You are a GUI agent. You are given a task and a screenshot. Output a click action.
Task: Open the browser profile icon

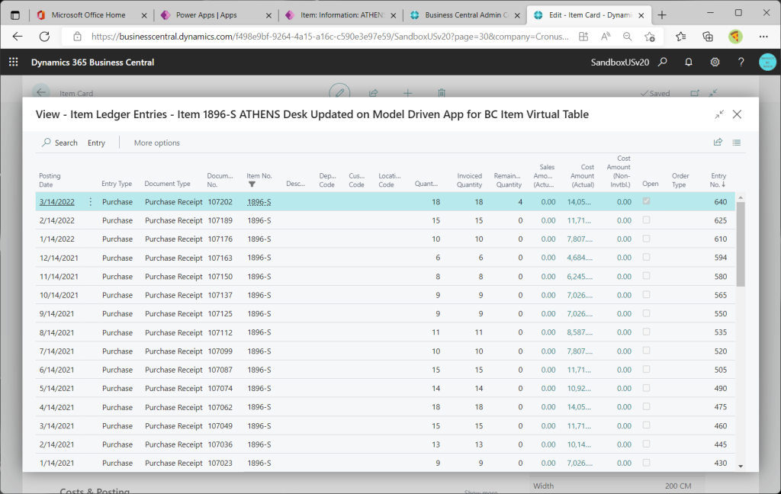pyautogui.click(x=735, y=37)
